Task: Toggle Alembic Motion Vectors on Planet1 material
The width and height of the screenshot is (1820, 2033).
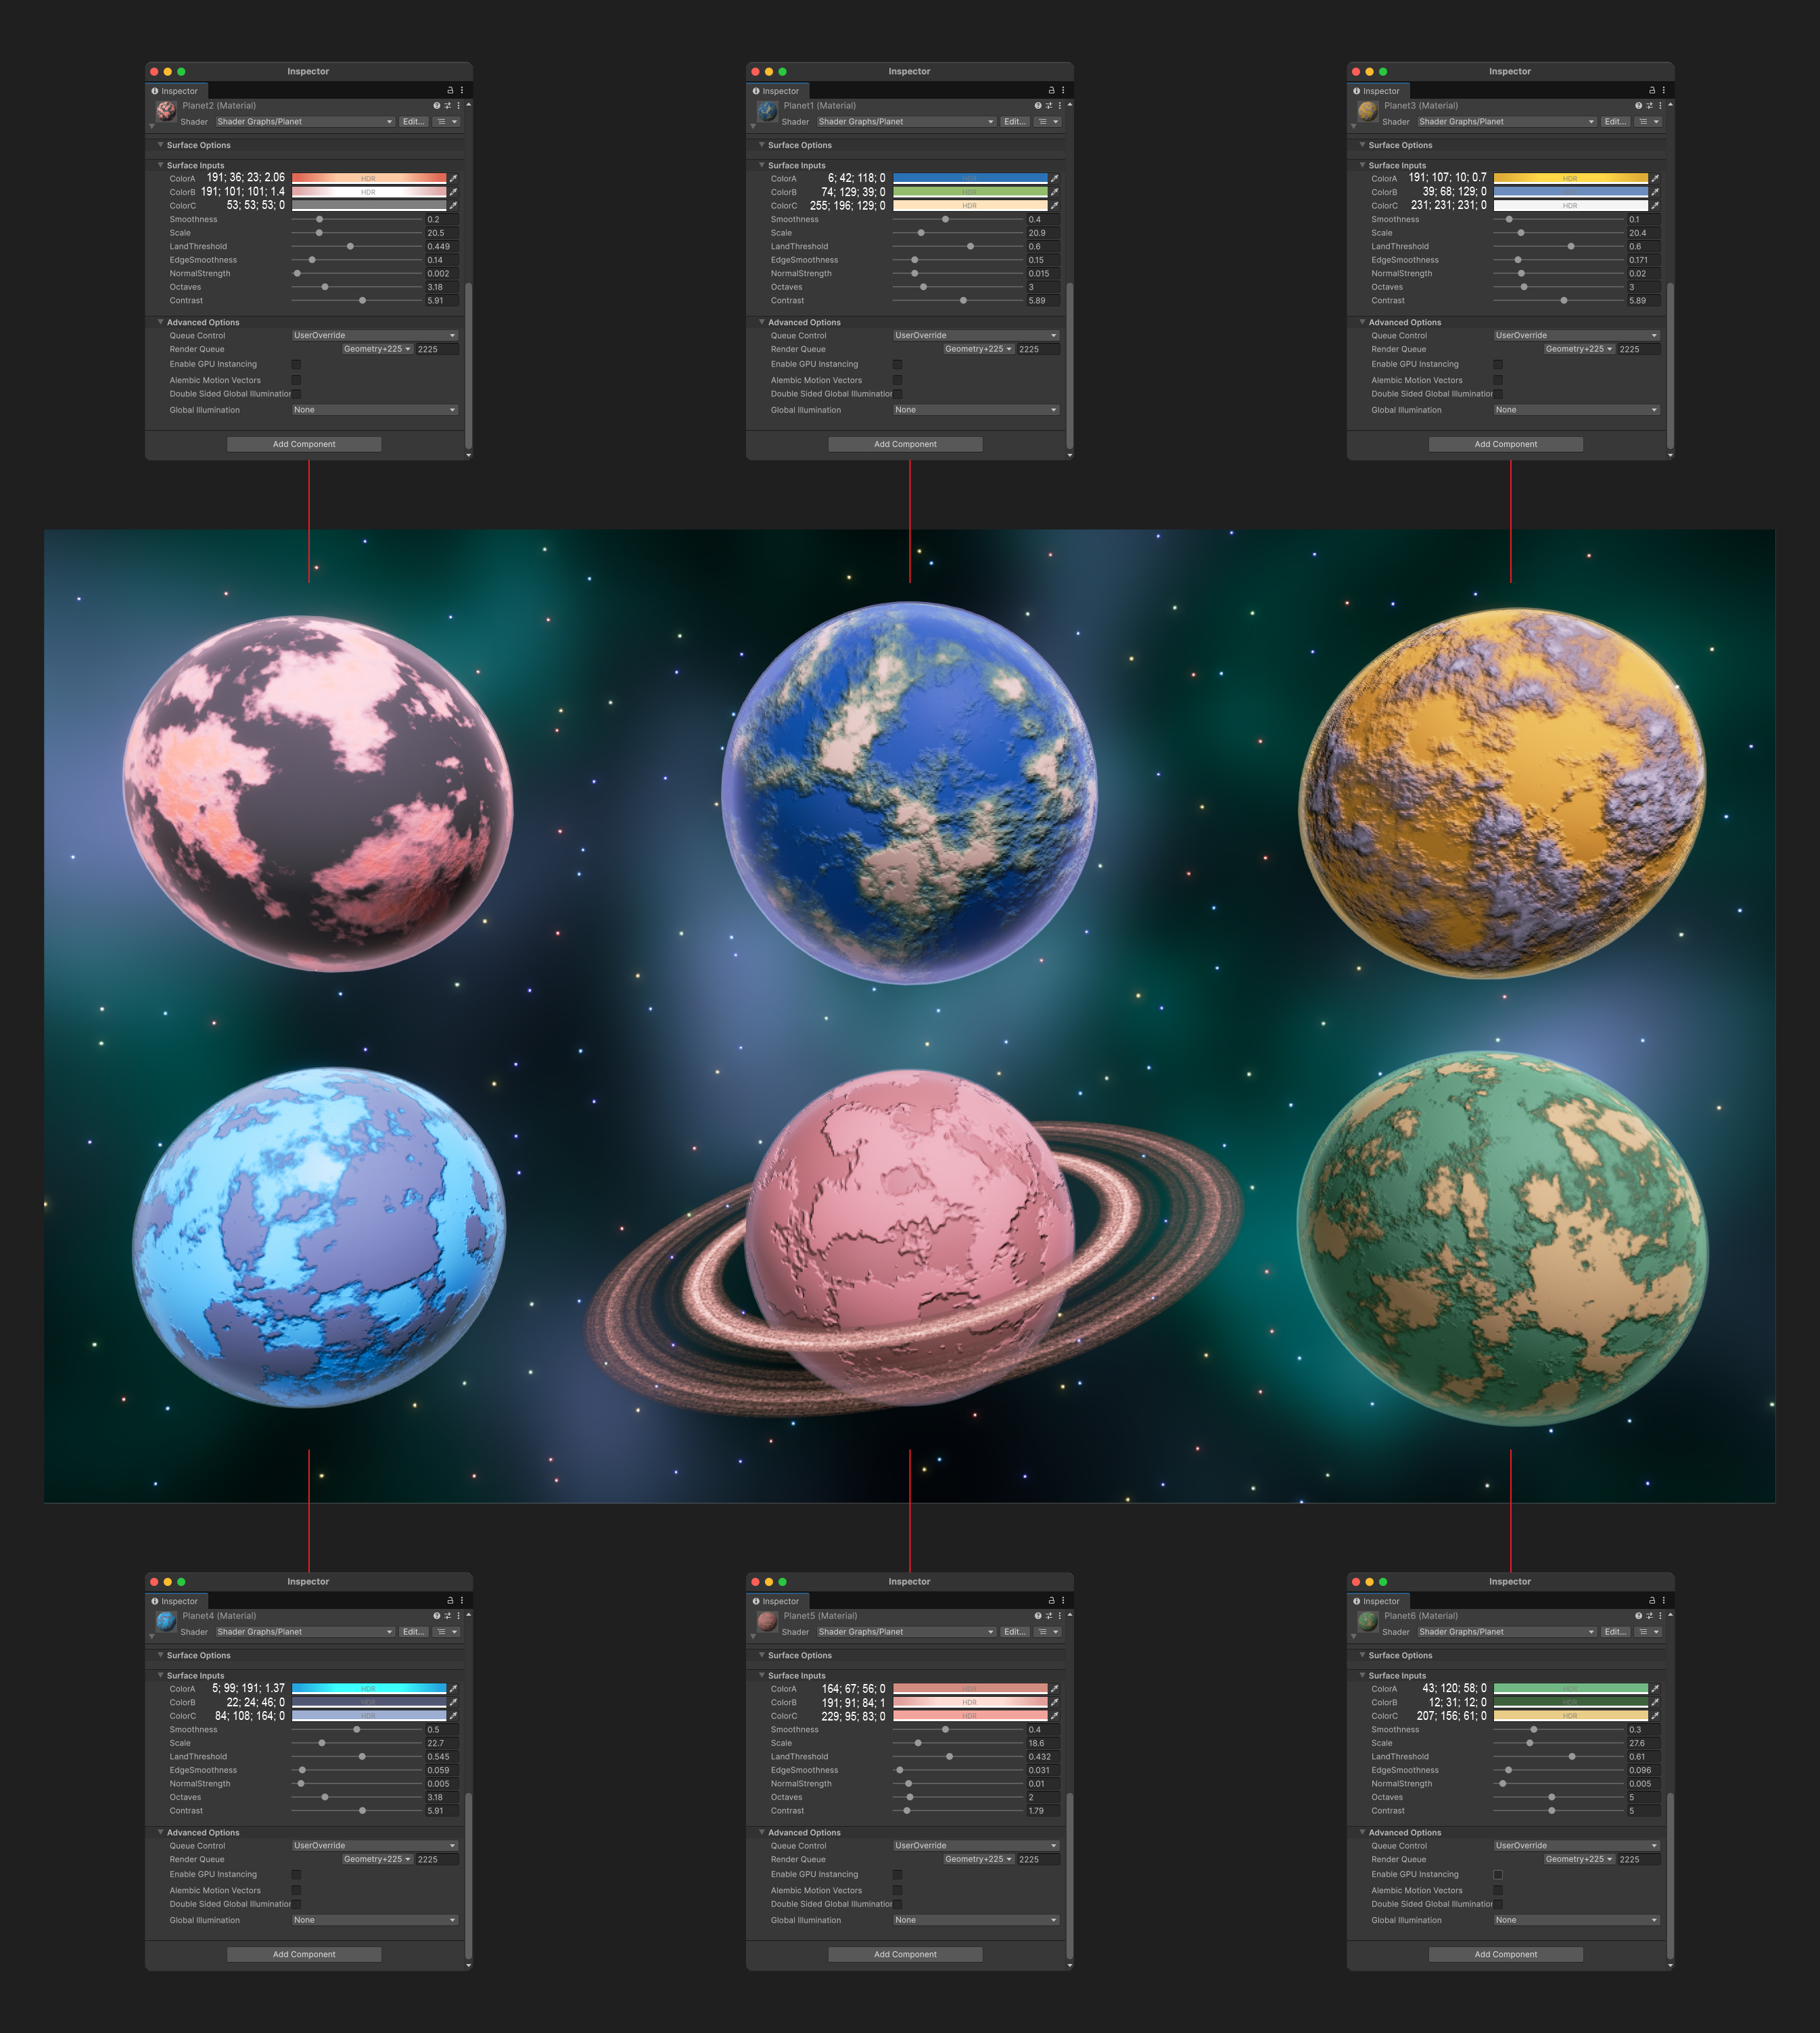Action: 897,380
